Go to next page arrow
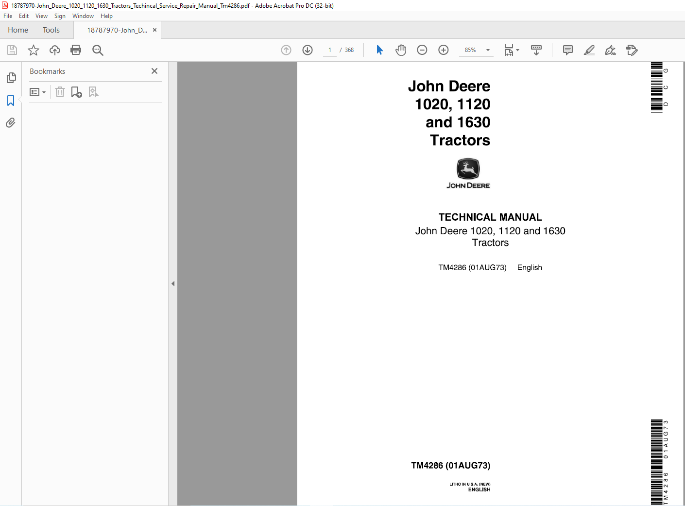This screenshot has width=685, height=506. [308, 50]
